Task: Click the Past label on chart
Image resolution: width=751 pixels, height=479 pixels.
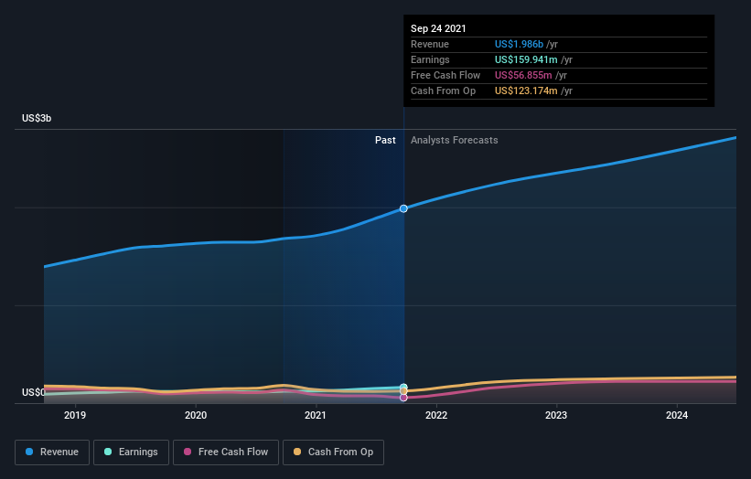Action: tap(385, 140)
